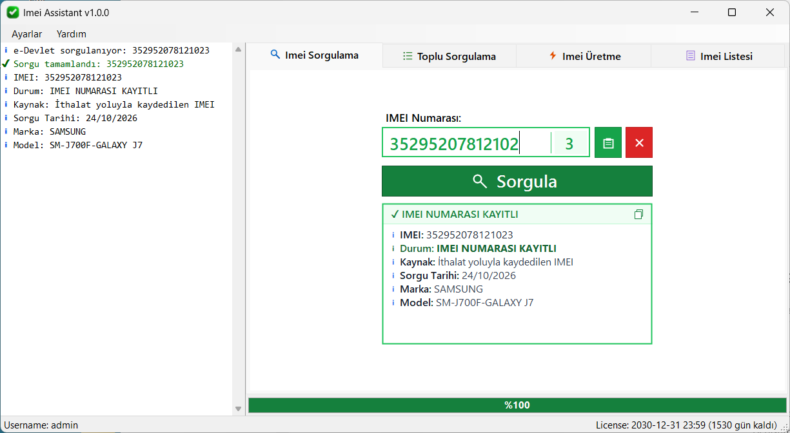Open the Ayarlar menu
The image size is (790, 433).
point(27,34)
